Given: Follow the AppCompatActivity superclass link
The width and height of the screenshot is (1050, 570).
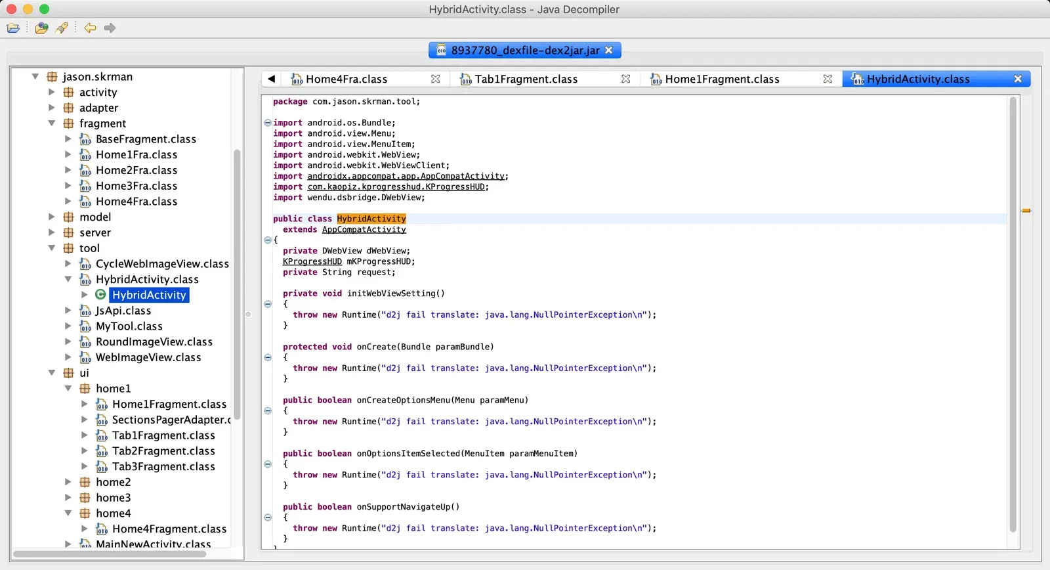Looking at the screenshot, I should (x=364, y=229).
